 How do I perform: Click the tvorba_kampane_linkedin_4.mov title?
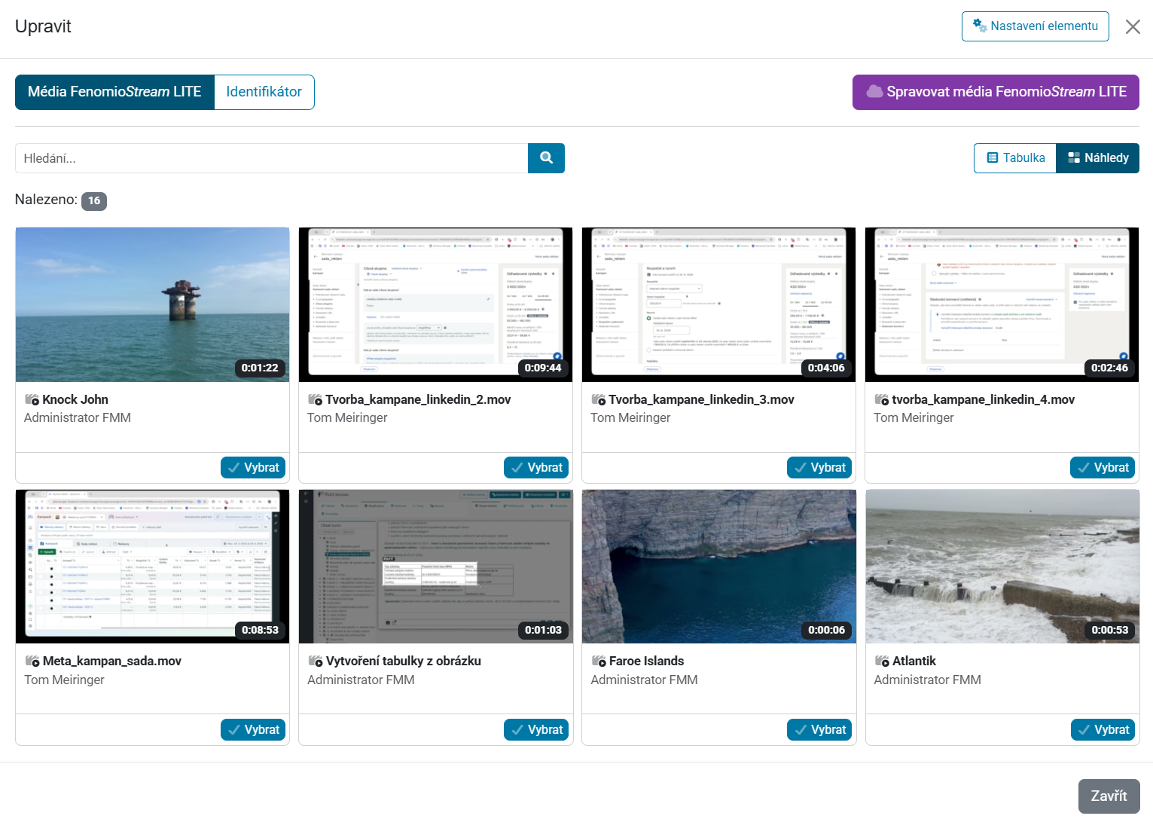point(984,399)
